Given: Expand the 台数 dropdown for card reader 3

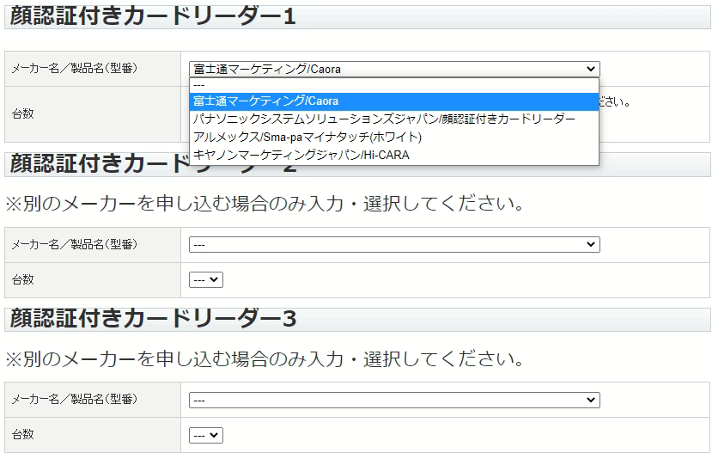Looking at the screenshot, I should [206, 435].
